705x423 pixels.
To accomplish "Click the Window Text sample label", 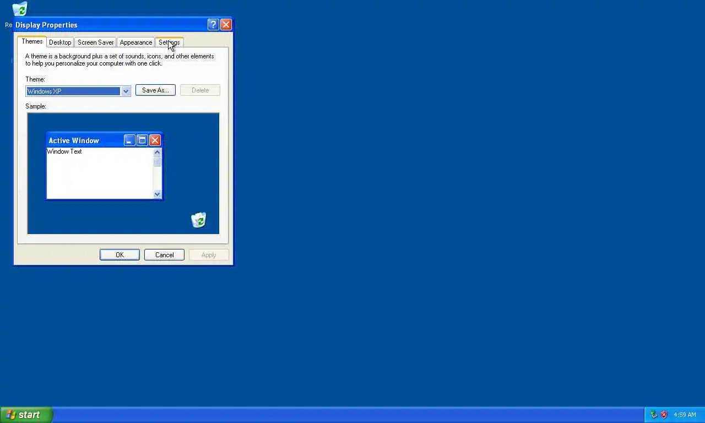I will (x=64, y=151).
